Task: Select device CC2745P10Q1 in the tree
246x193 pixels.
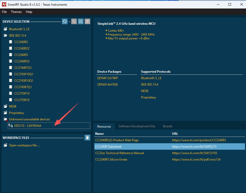Action: [24, 74]
